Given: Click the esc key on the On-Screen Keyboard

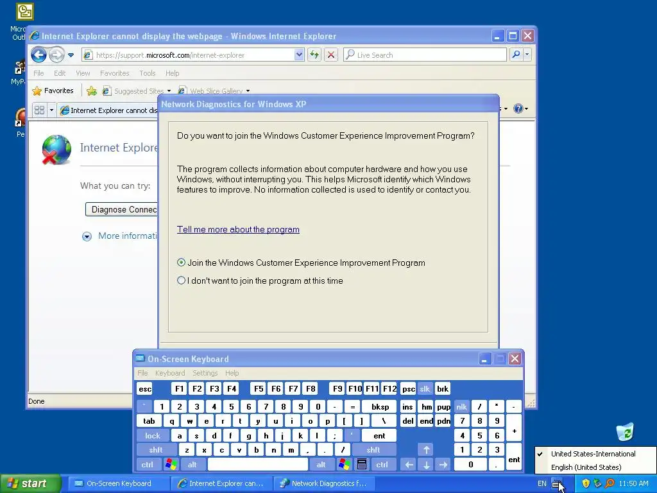Looking at the screenshot, I should (145, 389).
